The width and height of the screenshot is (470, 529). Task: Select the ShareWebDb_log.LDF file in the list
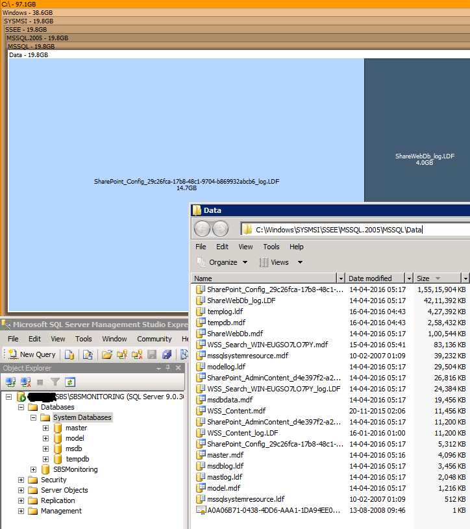click(241, 301)
